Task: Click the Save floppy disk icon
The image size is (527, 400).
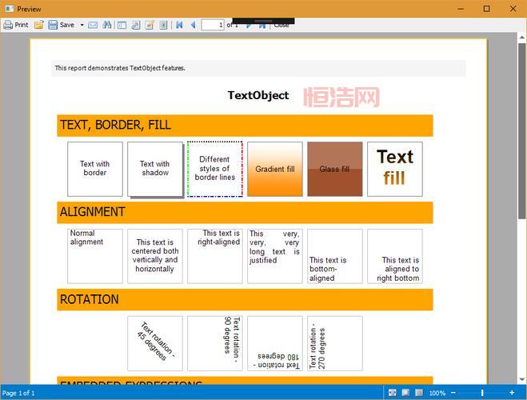Action: point(53,25)
